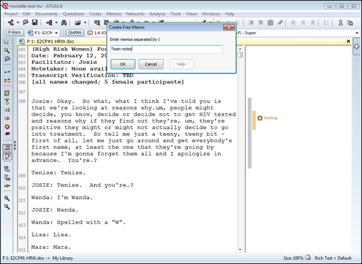Screen dimensions: 362x264
Task: Click the quotation marks icon in left sidebar
Action: (7, 72)
